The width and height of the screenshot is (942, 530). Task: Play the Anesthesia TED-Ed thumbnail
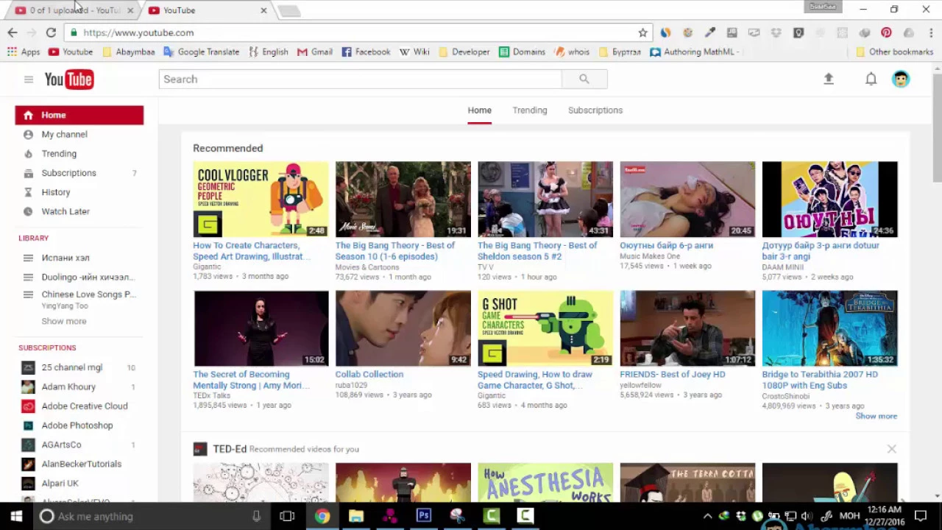[545, 482]
